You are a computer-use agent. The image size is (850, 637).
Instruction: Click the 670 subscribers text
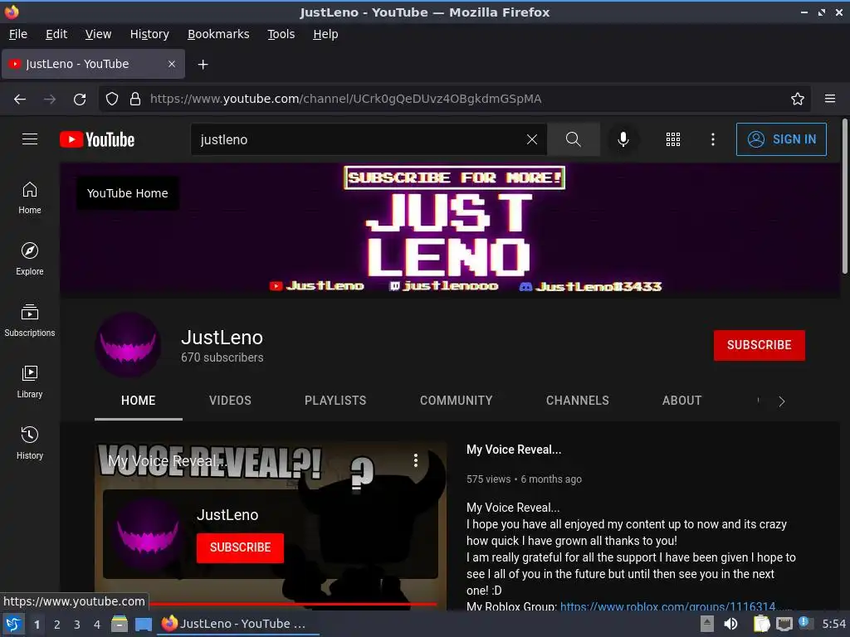click(x=222, y=357)
